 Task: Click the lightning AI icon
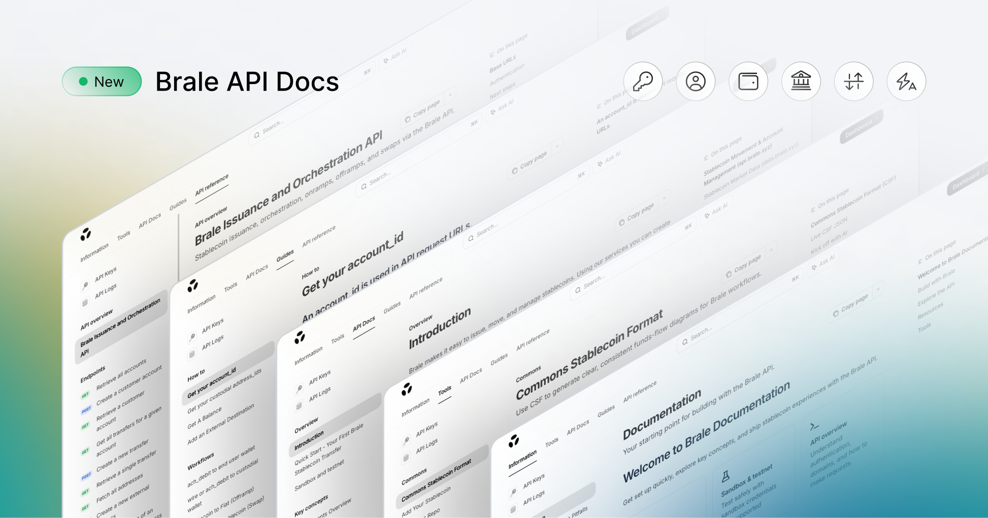(906, 81)
